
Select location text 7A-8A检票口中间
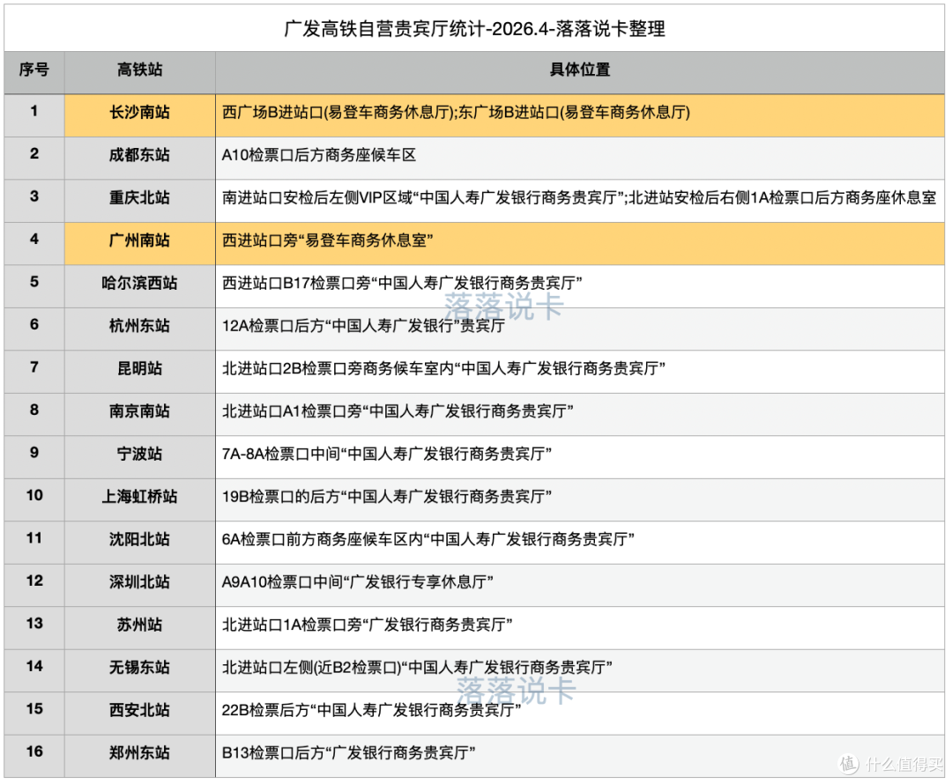coord(387,454)
